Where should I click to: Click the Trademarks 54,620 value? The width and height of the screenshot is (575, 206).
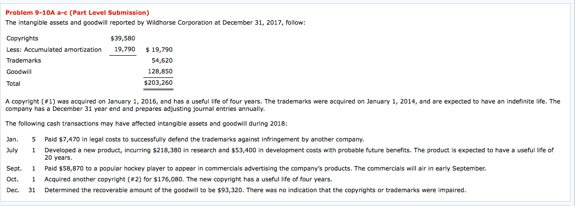(163, 61)
